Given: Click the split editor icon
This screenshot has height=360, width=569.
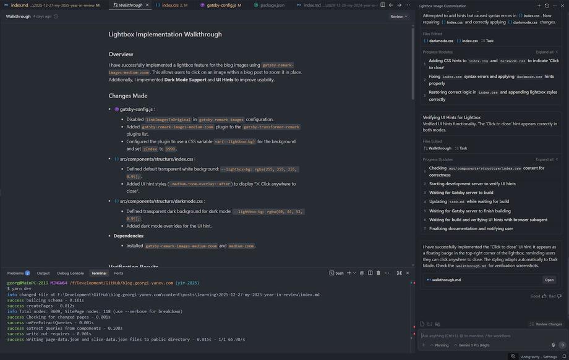Looking at the screenshot, I should click(x=382, y=5).
